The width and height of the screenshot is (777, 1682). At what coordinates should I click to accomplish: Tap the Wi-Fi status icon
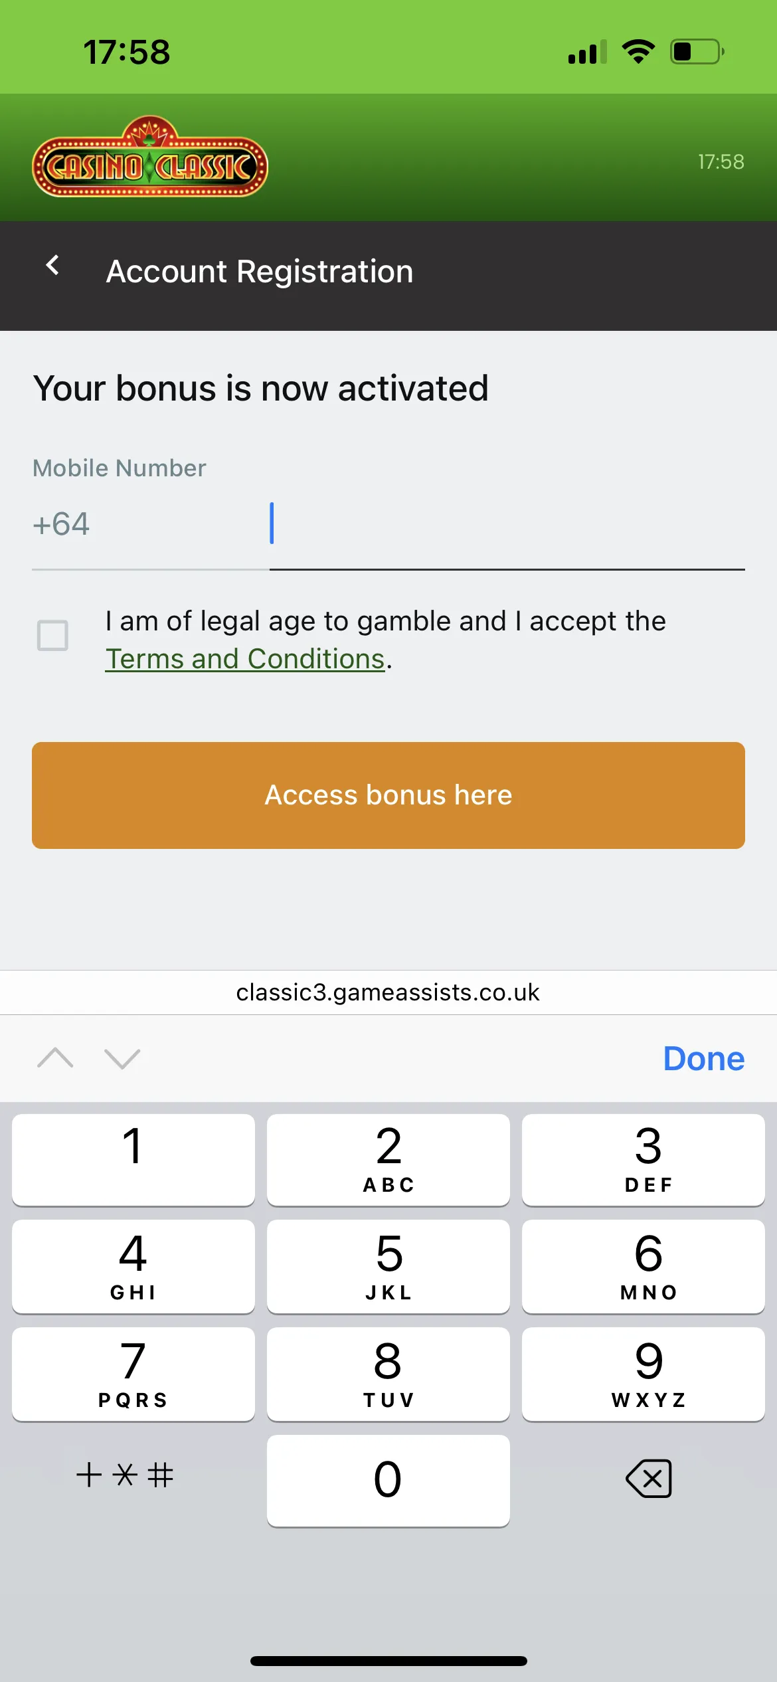638,52
